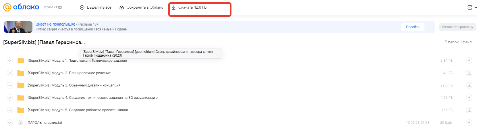
Task: Open folder Модуль 2. Планировочное решение
Action: [69, 73]
